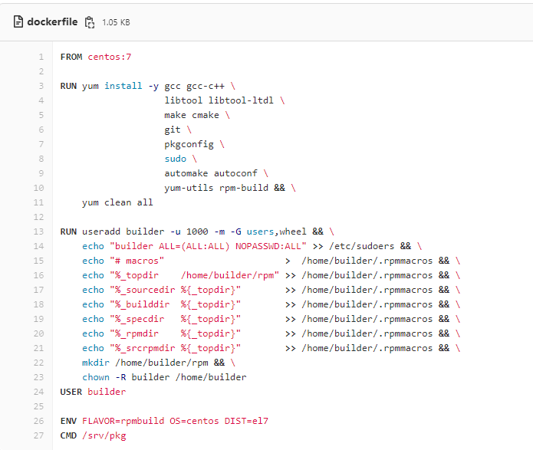Click autoconf on line 9
The height and width of the screenshot is (450, 533).
tap(235, 173)
